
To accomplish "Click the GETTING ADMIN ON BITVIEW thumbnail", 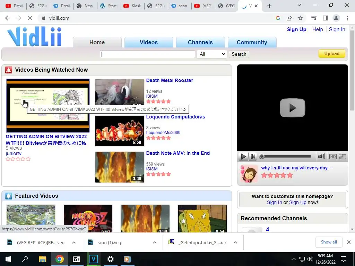I will click(x=48, y=106).
